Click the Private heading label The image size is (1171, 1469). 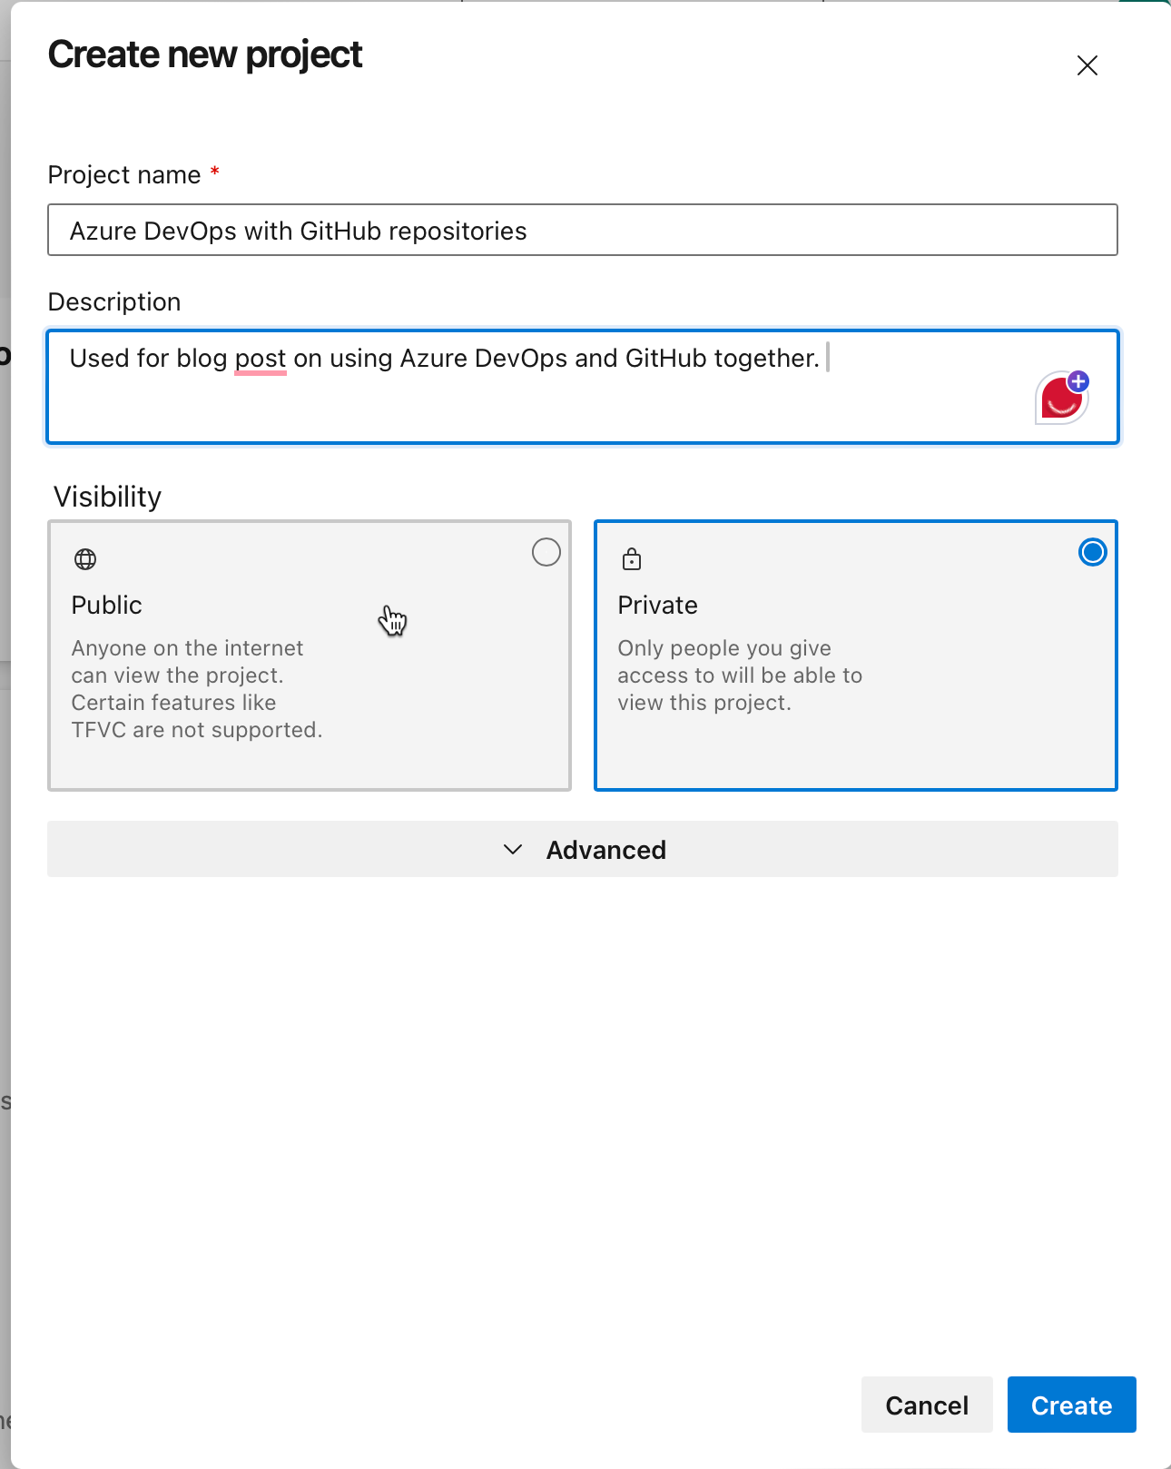click(x=658, y=605)
